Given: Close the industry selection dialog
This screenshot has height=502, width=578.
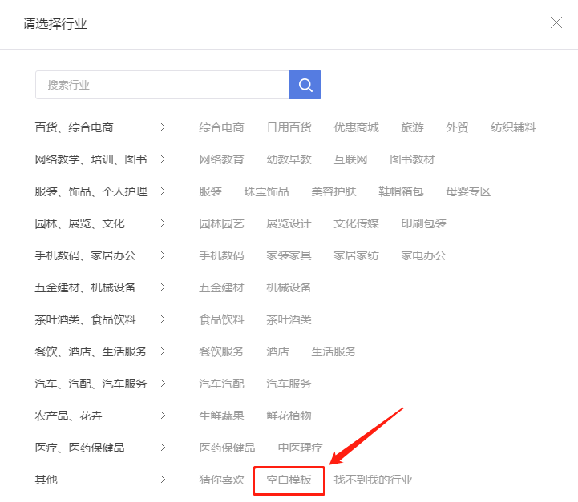Looking at the screenshot, I should (556, 23).
